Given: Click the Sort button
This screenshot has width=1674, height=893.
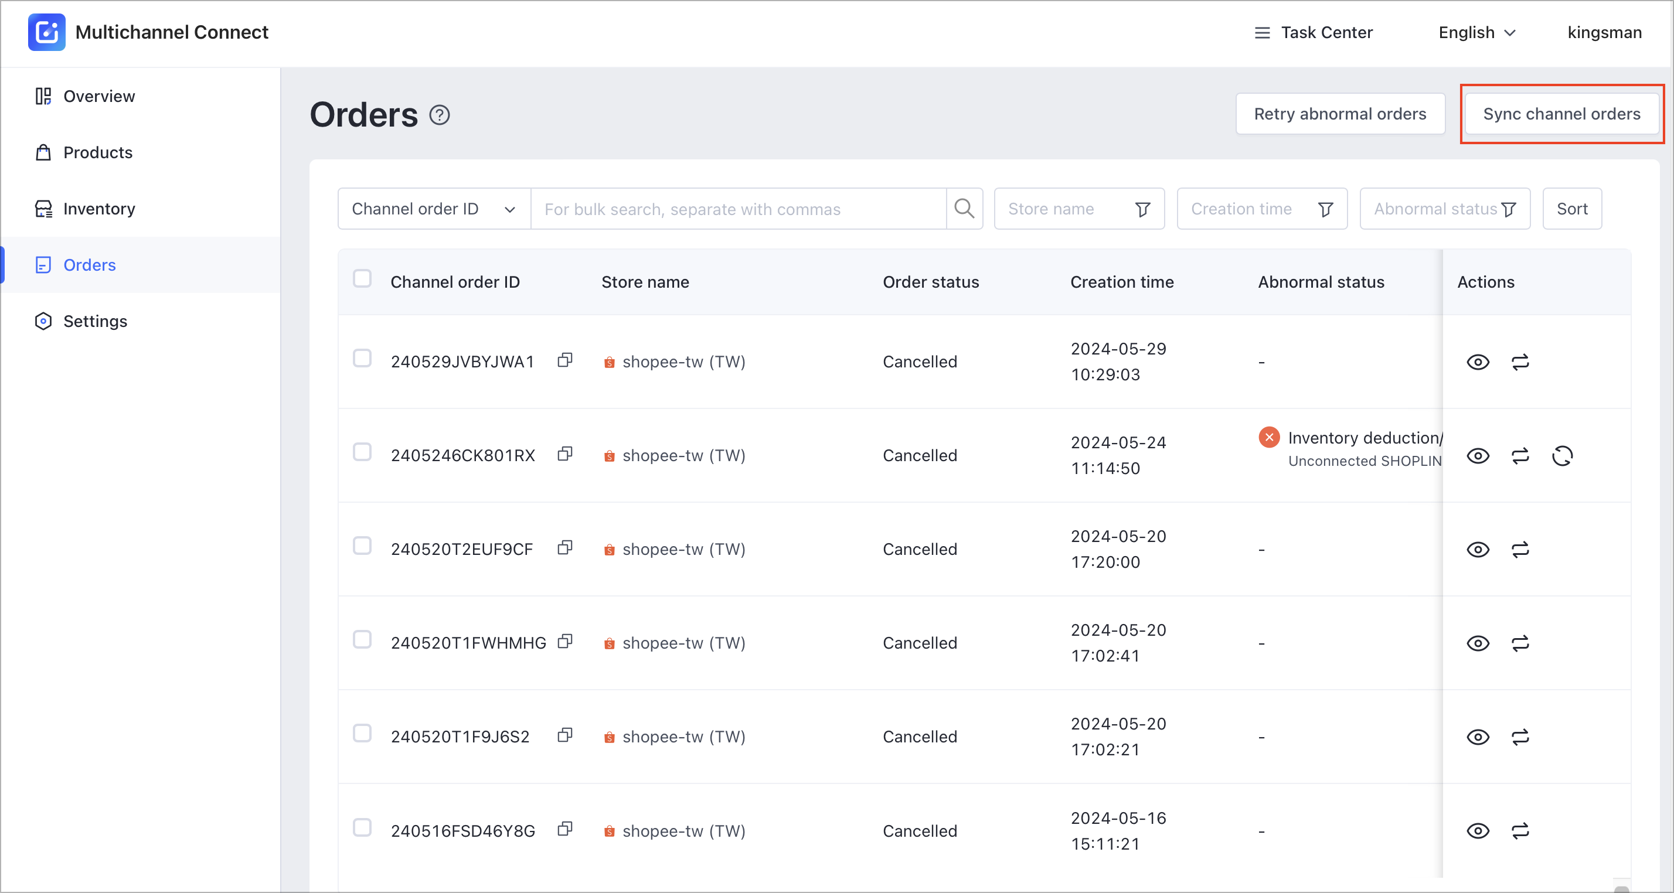Looking at the screenshot, I should click(x=1572, y=209).
